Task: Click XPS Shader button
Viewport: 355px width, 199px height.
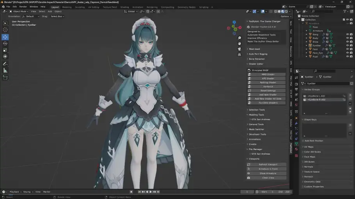Action: [266, 79]
